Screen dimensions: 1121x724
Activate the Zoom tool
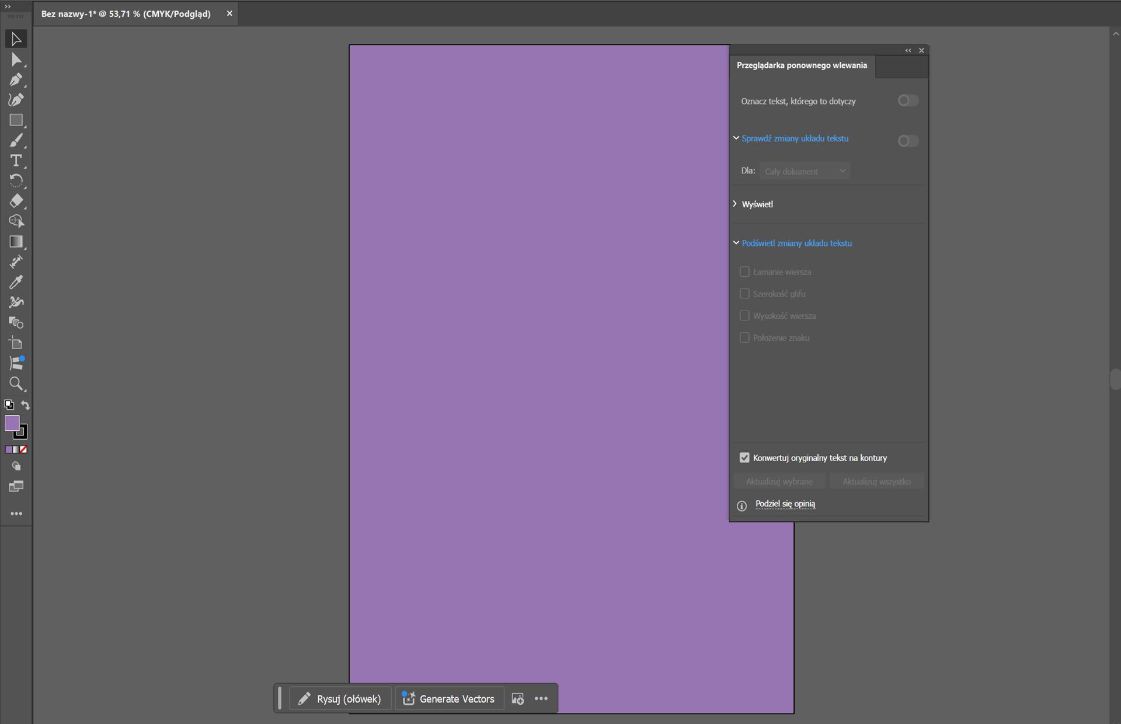pyautogui.click(x=16, y=384)
